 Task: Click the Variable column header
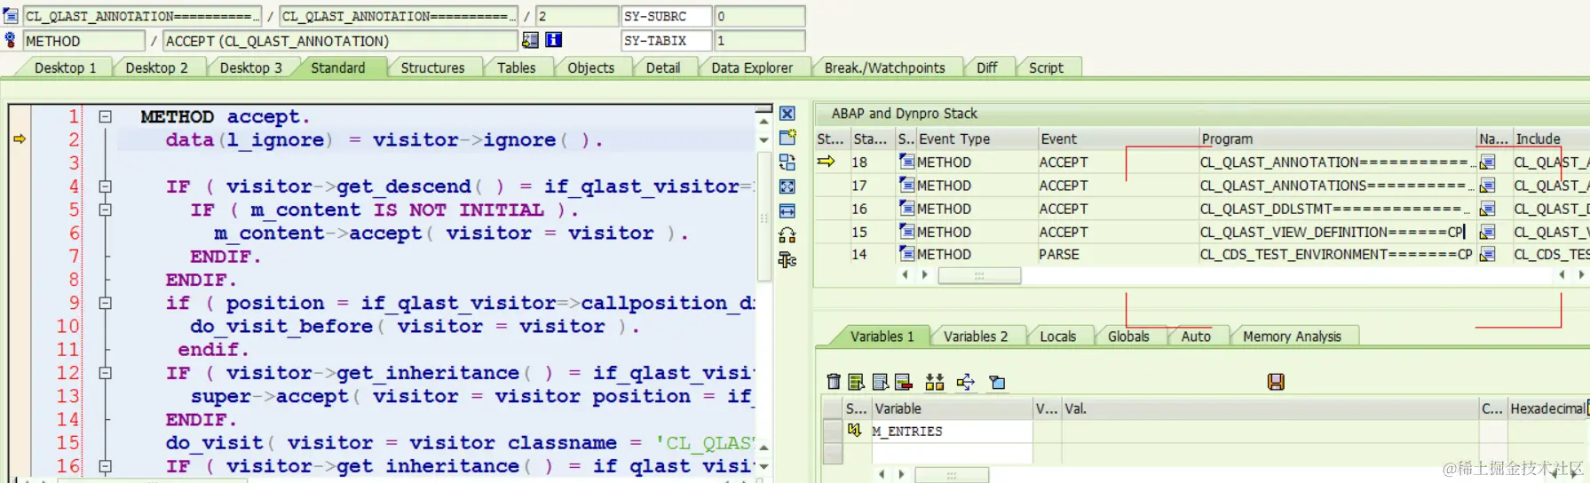point(951,408)
